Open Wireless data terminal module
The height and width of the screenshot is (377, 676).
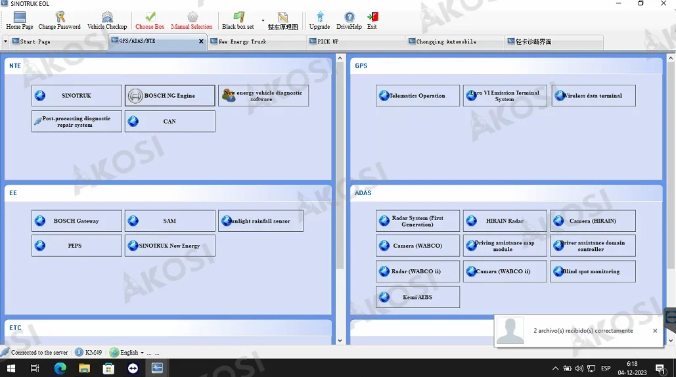coord(593,96)
